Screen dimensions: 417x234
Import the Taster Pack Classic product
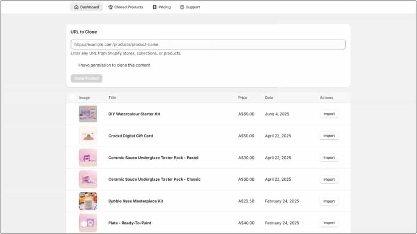point(329,179)
